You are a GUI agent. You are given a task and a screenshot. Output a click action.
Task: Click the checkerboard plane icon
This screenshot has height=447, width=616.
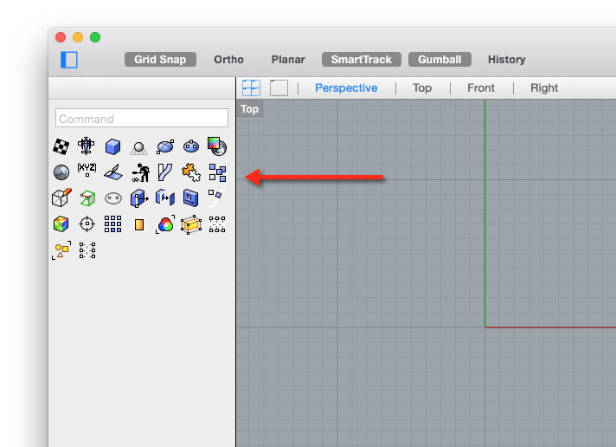tap(61, 146)
